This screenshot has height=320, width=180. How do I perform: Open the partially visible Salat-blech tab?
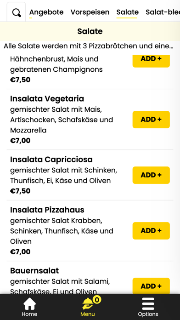(163, 12)
